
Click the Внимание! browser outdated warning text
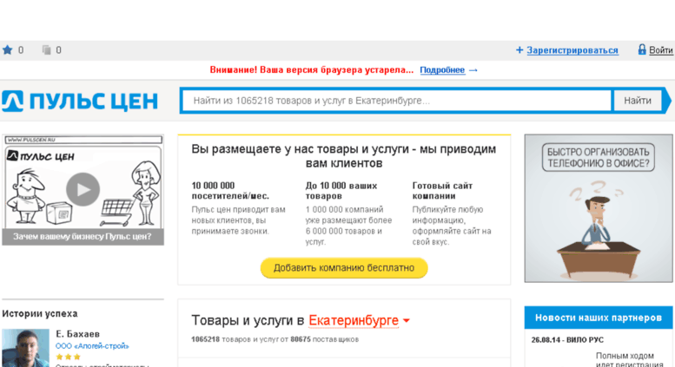(x=311, y=70)
